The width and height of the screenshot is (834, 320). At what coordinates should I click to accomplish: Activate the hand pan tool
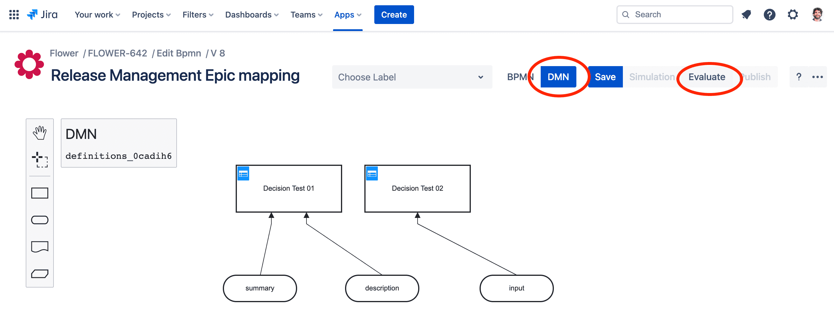[39, 133]
